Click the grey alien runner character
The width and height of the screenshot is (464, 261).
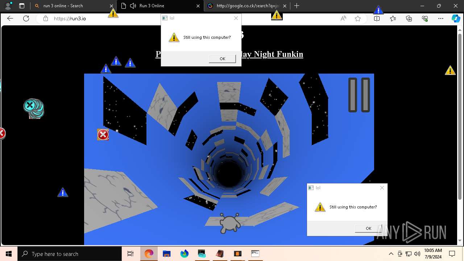click(230, 223)
